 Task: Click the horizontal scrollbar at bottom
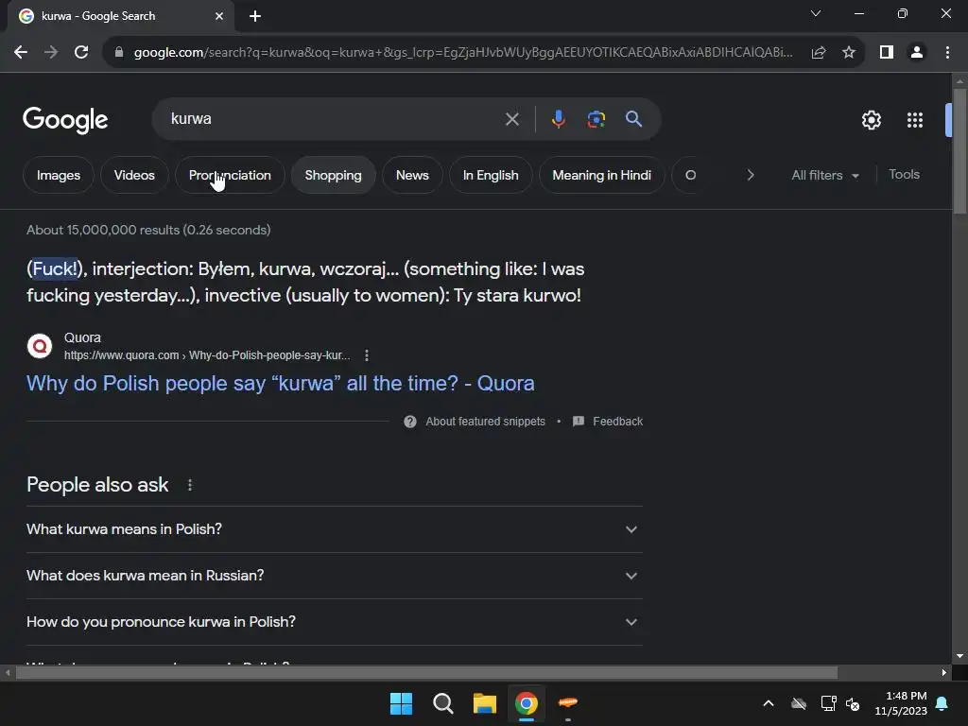click(426, 673)
